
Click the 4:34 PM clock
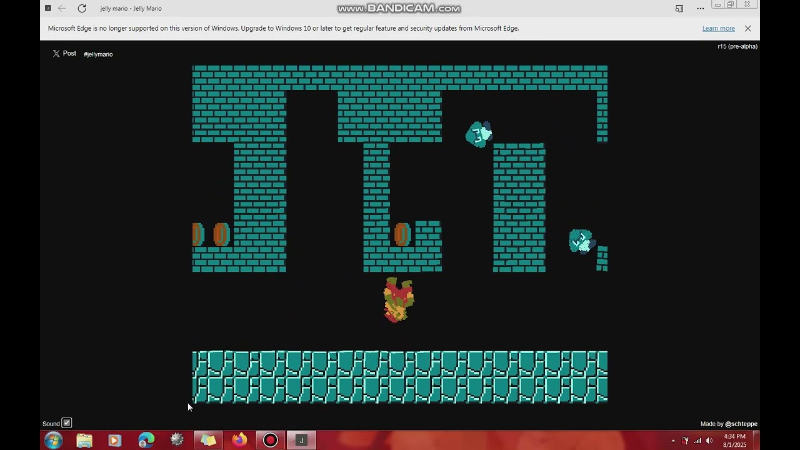pyautogui.click(x=735, y=436)
